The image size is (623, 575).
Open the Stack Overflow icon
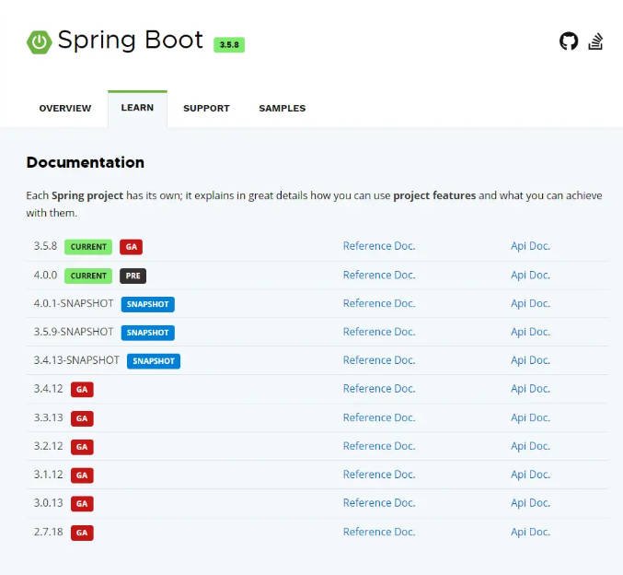(595, 41)
